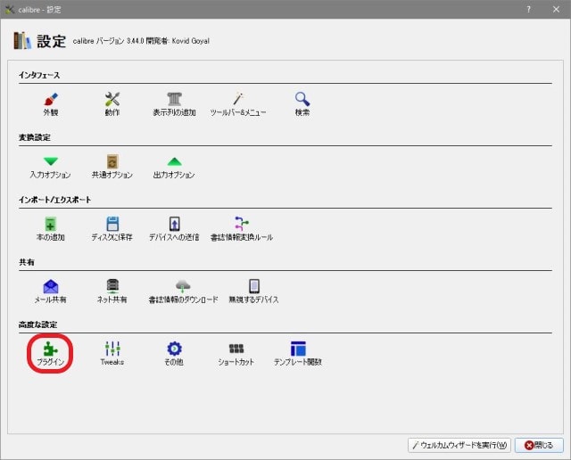The image size is (571, 460).
Task: Open テンプレート関数 settings
Action: [298, 354]
